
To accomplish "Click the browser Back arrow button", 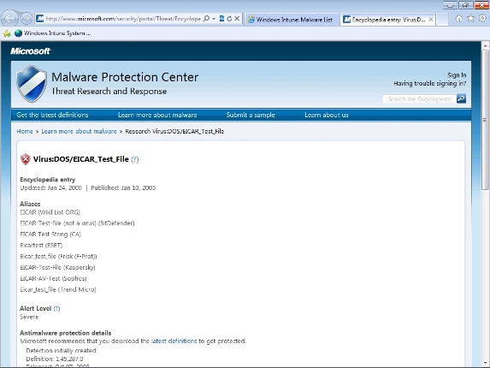I will click(x=9, y=19).
